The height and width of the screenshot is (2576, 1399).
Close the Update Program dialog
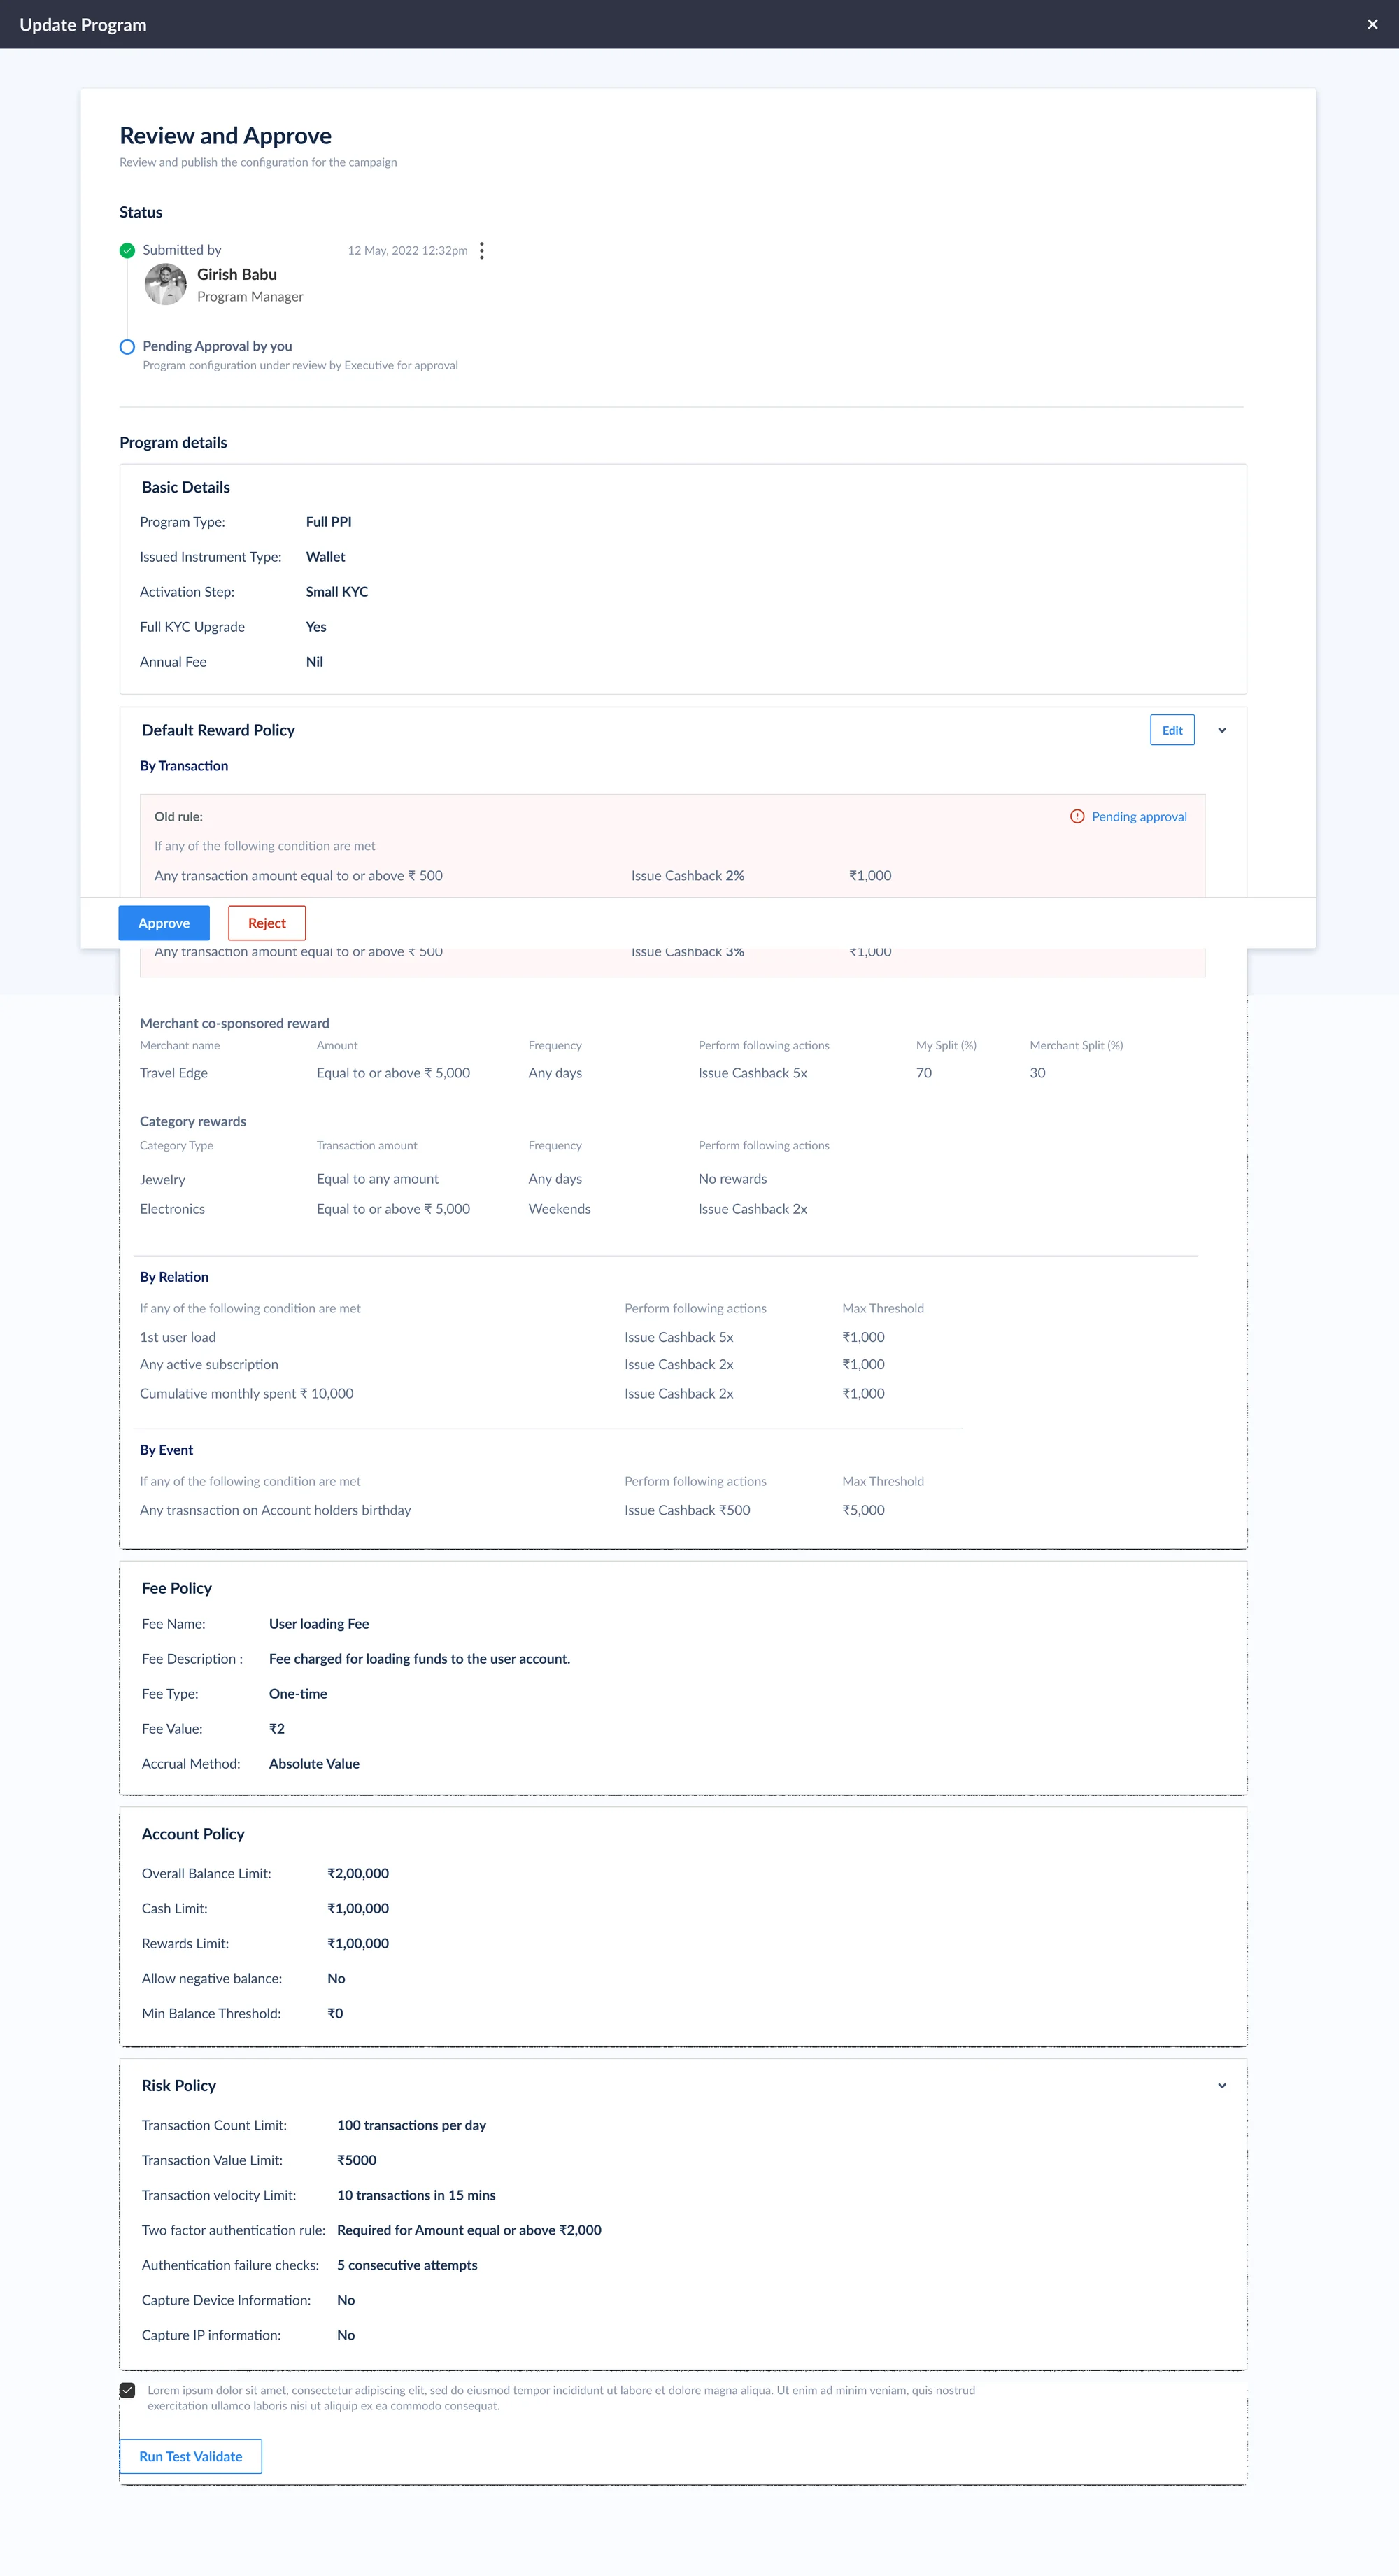[1372, 24]
